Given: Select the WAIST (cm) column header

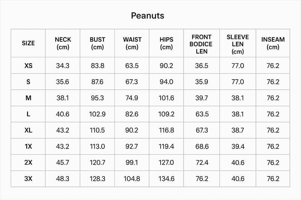Looking at the screenshot, I should [x=132, y=43].
